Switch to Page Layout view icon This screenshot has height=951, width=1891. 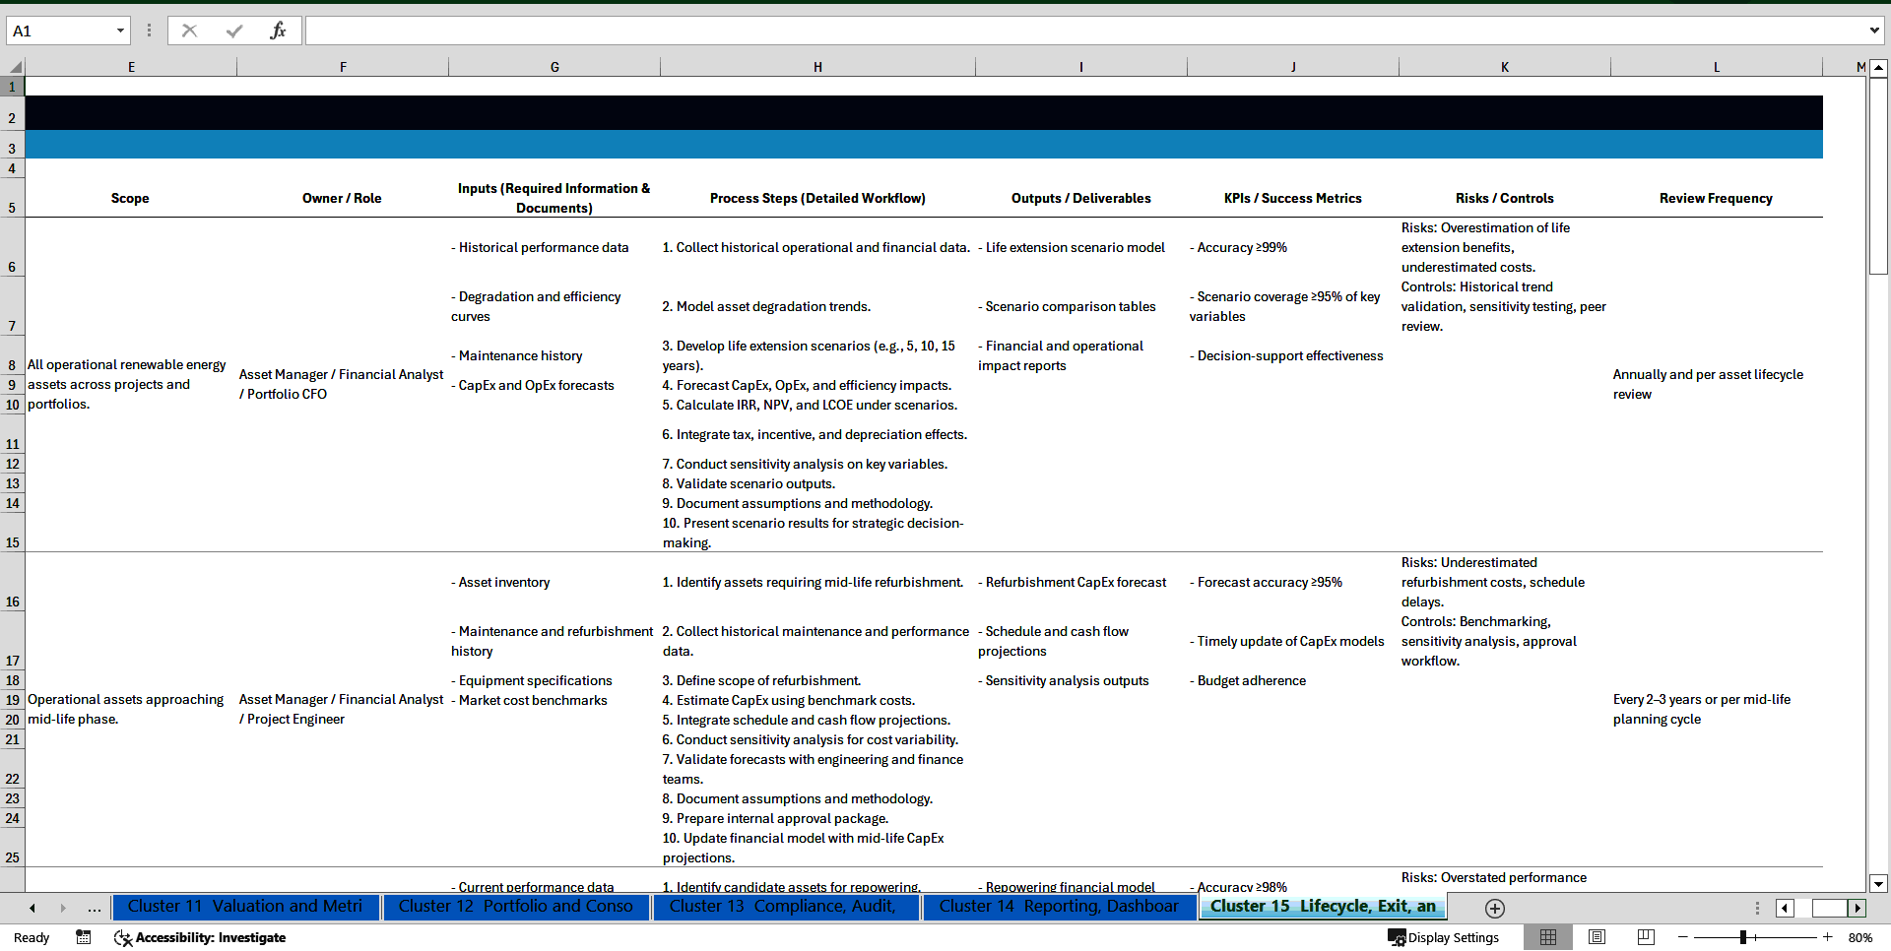tap(1597, 937)
